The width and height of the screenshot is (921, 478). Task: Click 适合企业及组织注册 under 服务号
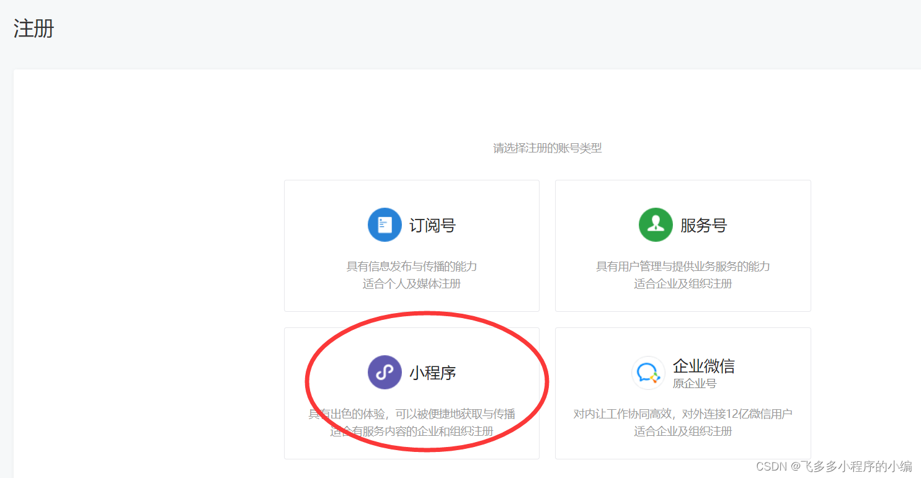pyautogui.click(x=683, y=283)
